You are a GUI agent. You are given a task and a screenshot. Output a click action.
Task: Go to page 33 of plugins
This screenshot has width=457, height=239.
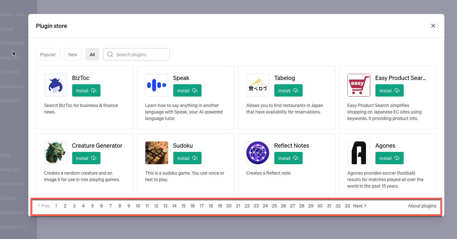[347, 206]
